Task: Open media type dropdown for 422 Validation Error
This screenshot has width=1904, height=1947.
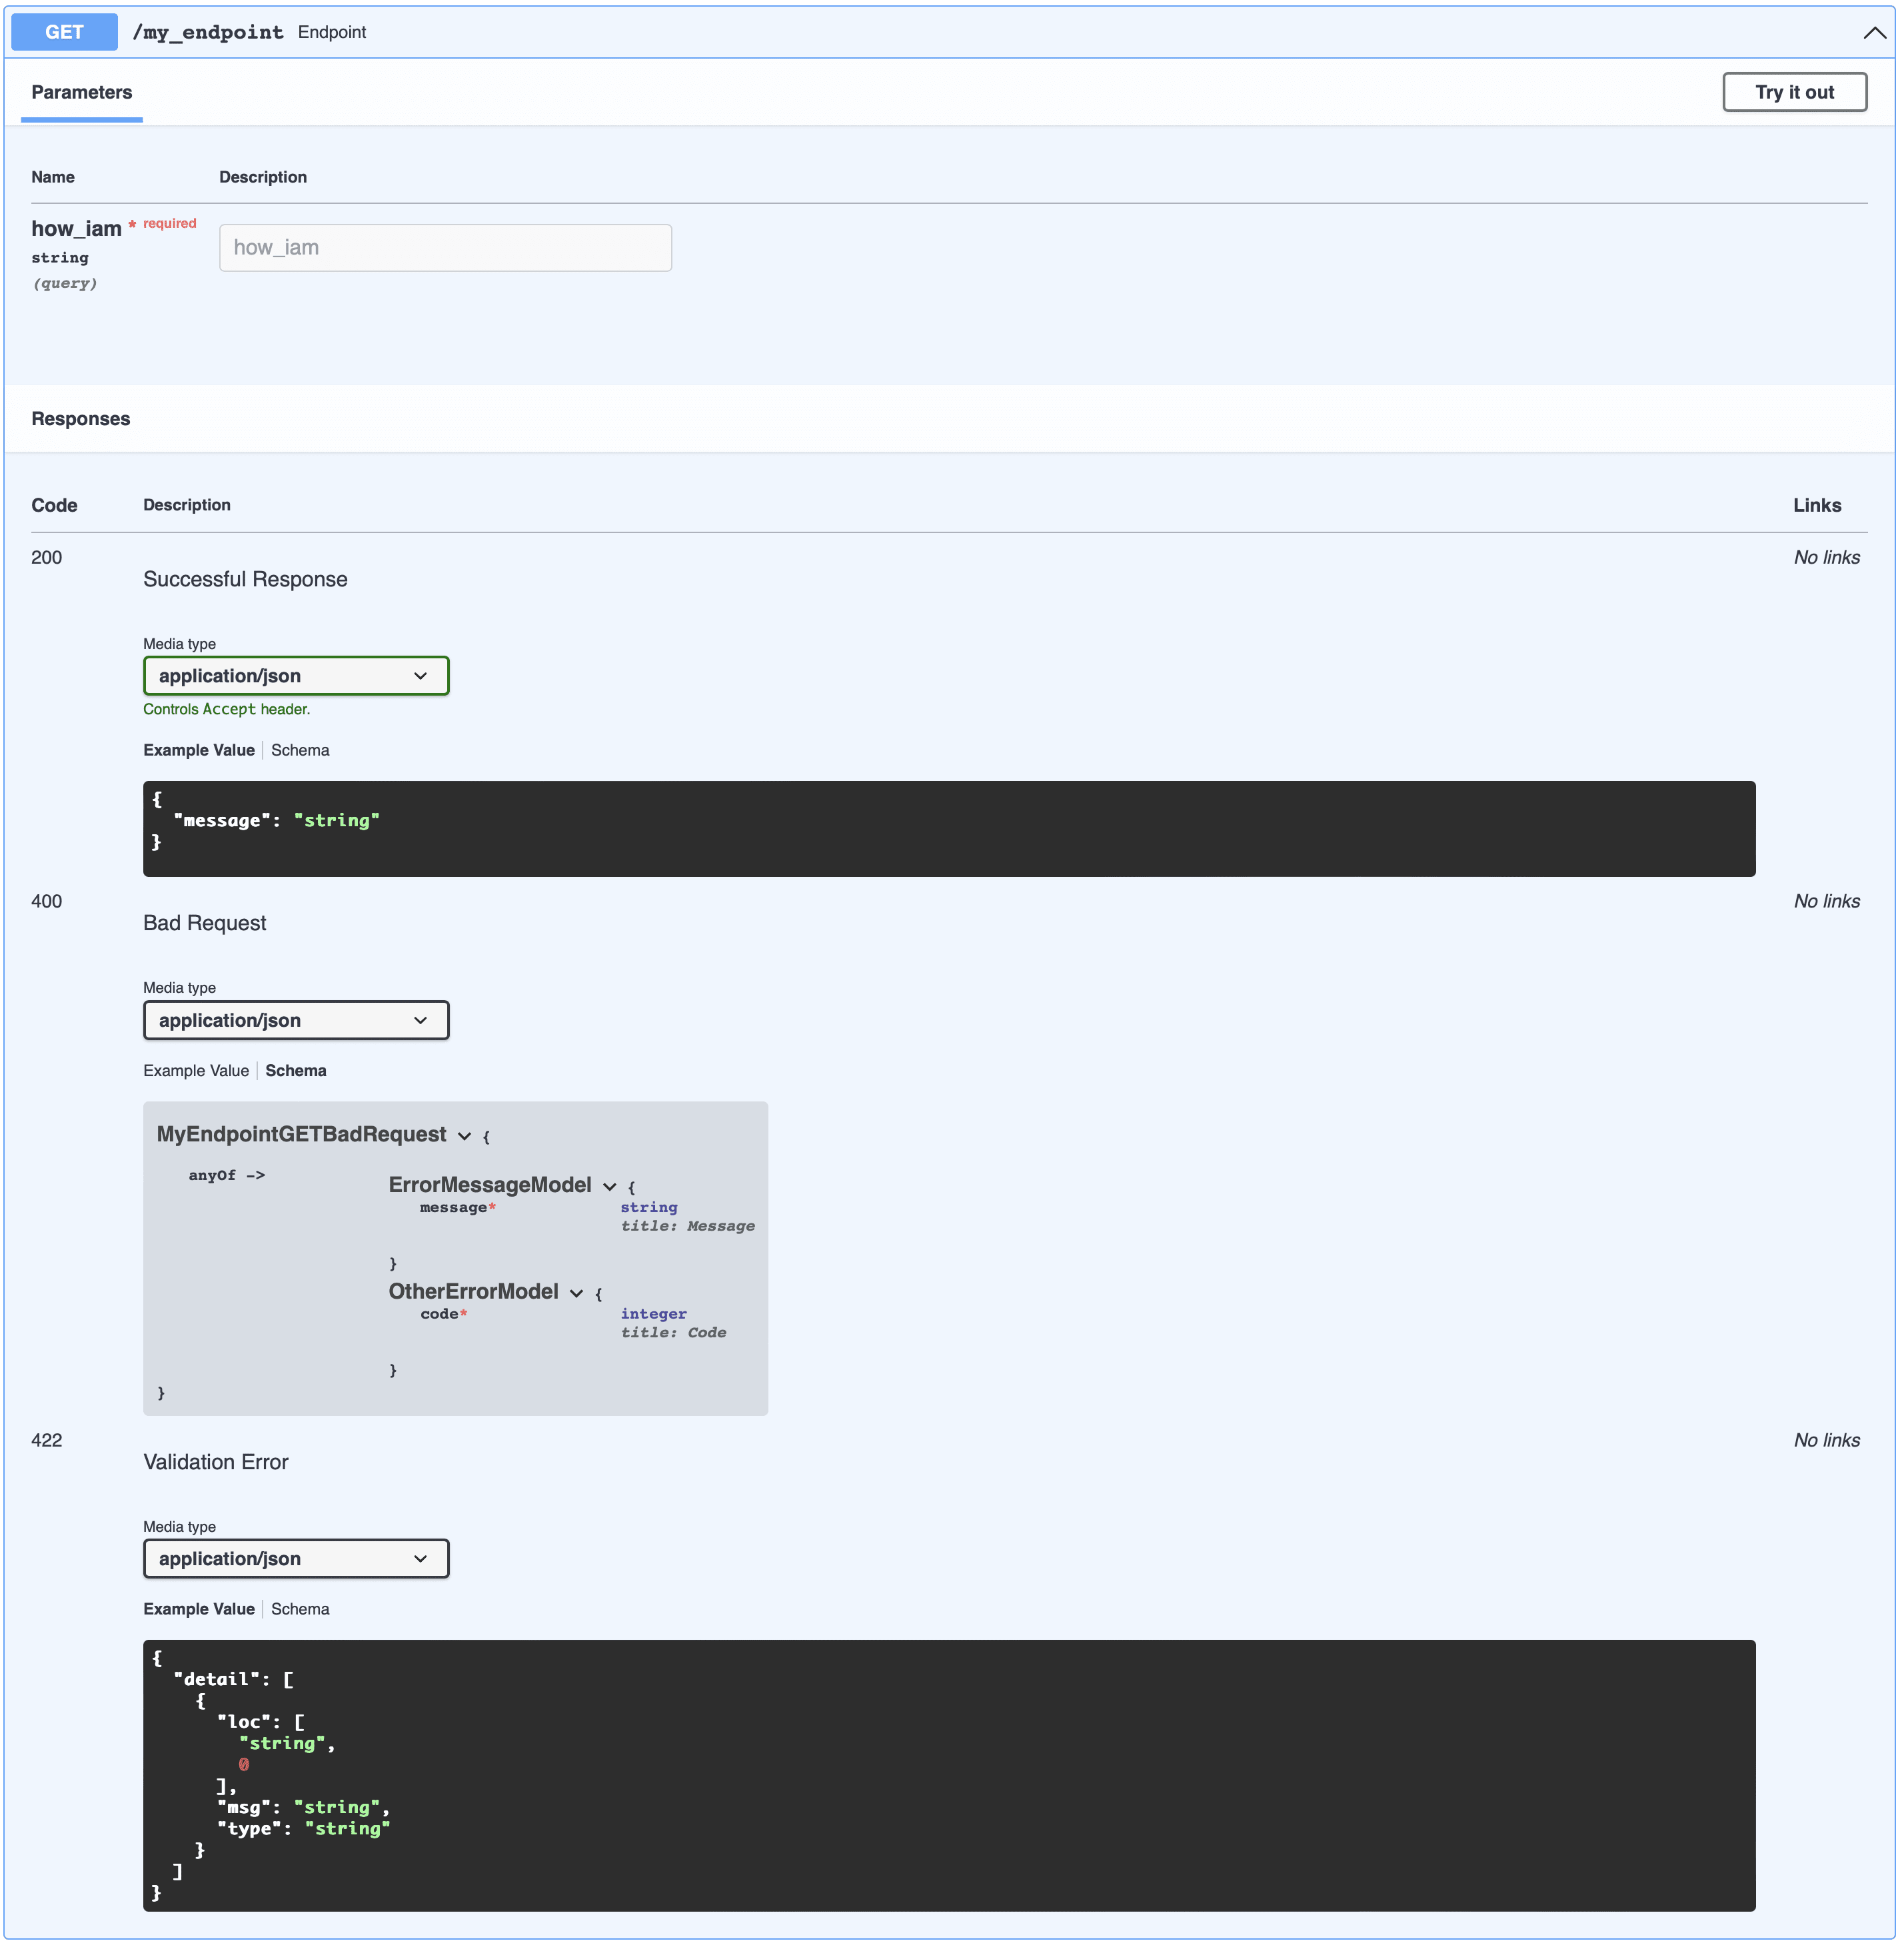Action: pyautogui.click(x=296, y=1558)
